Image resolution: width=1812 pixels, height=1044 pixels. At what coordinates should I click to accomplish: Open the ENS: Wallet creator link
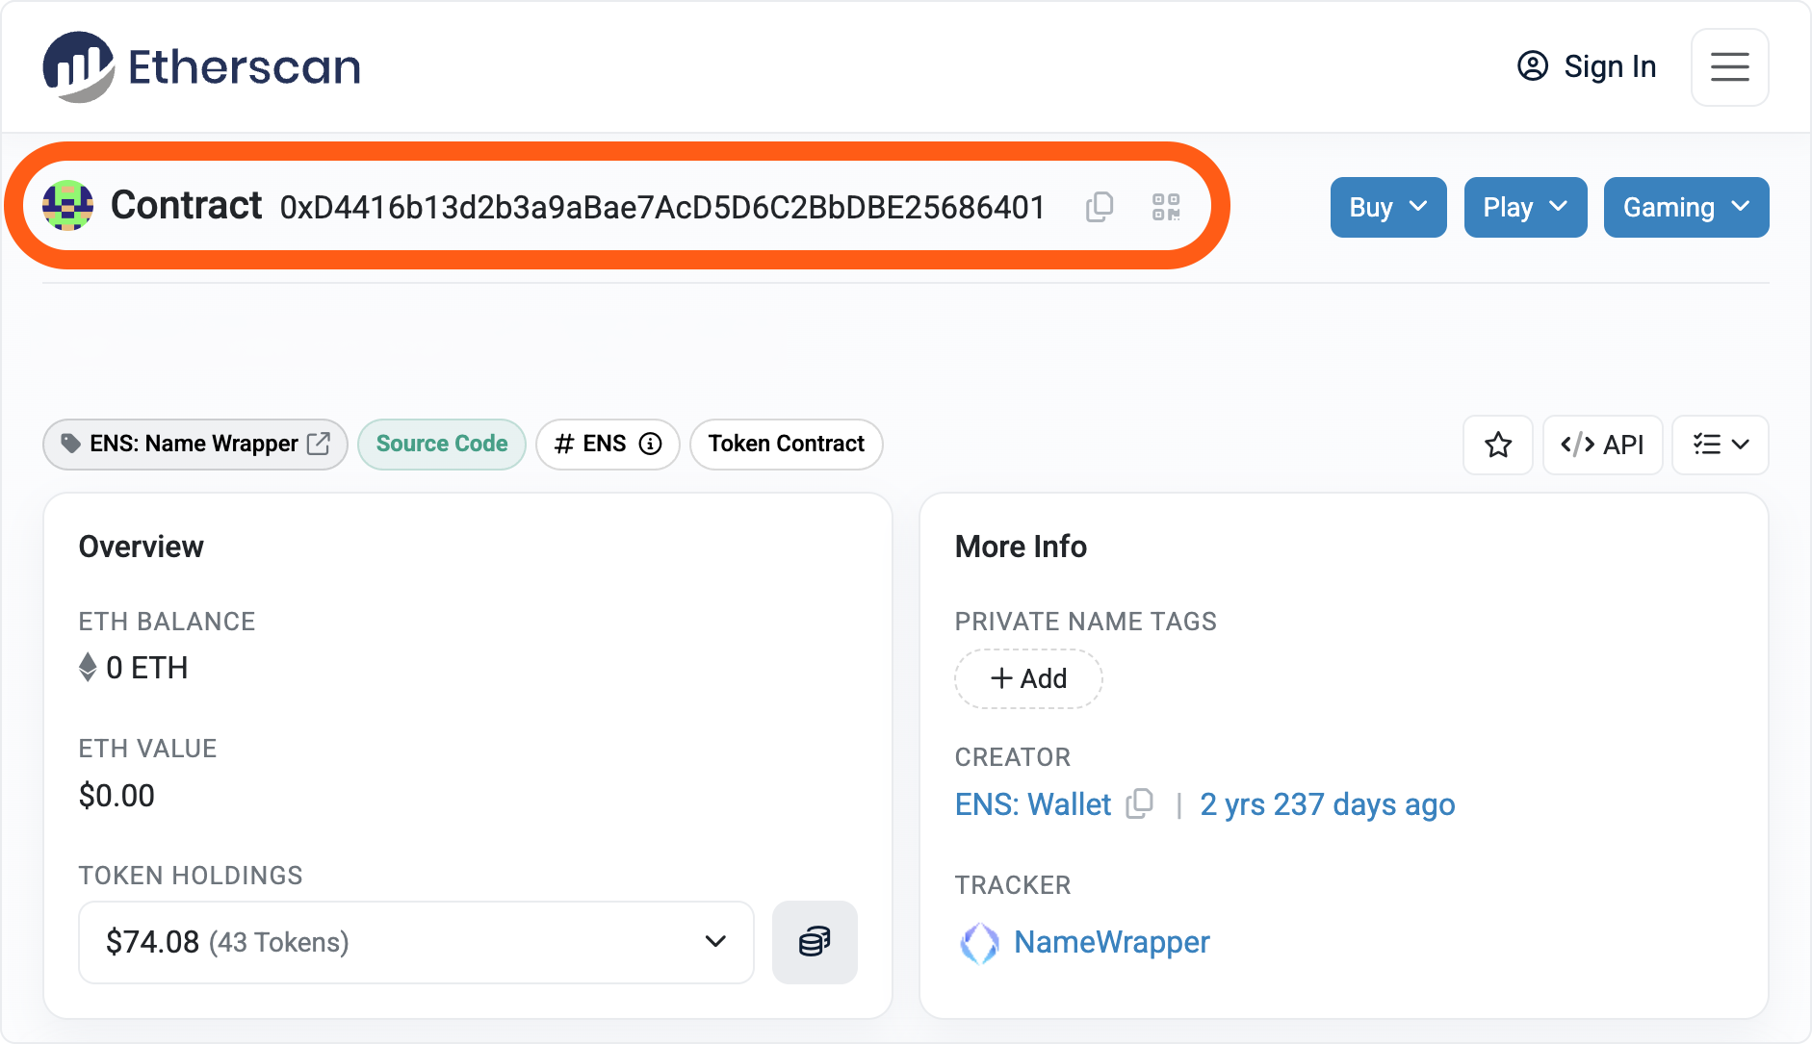(x=1033, y=804)
